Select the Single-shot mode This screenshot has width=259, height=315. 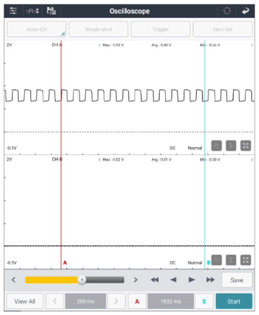[98, 29]
